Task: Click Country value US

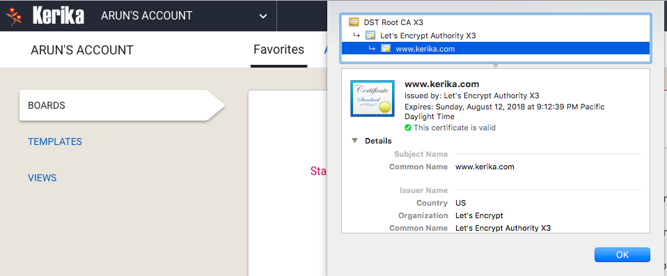Action: [460, 203]
